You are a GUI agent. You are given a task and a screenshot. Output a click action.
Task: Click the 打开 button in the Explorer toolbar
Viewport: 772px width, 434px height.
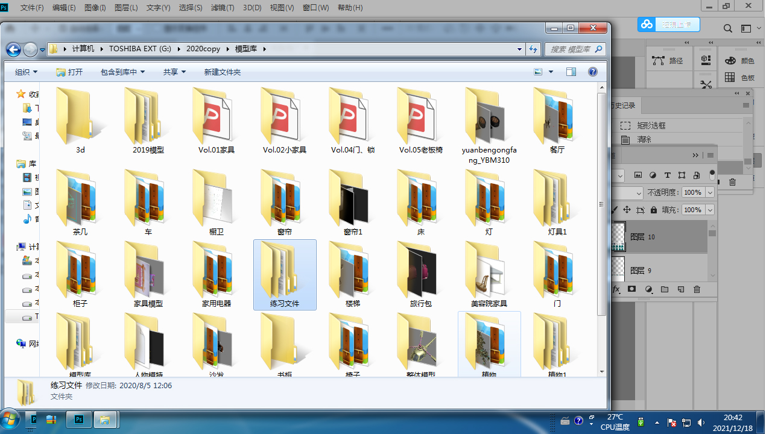(x=69, y=72)
